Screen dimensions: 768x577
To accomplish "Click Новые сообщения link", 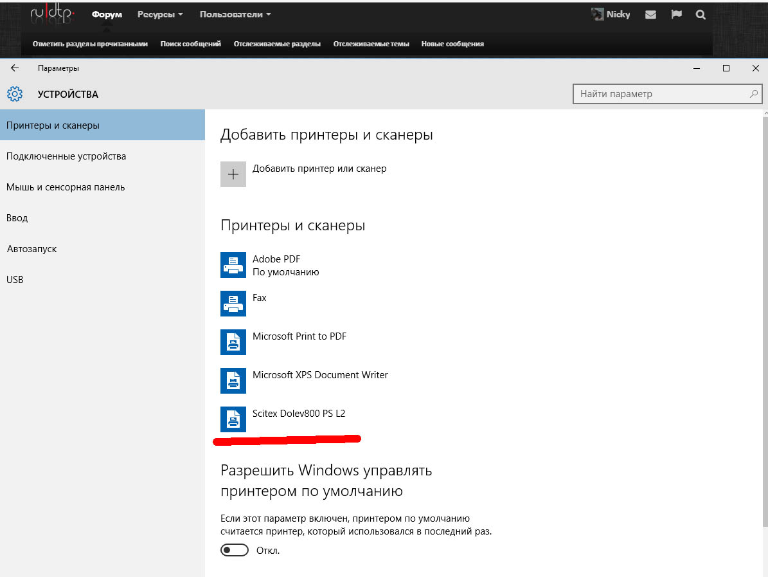I will pos(452,44).
